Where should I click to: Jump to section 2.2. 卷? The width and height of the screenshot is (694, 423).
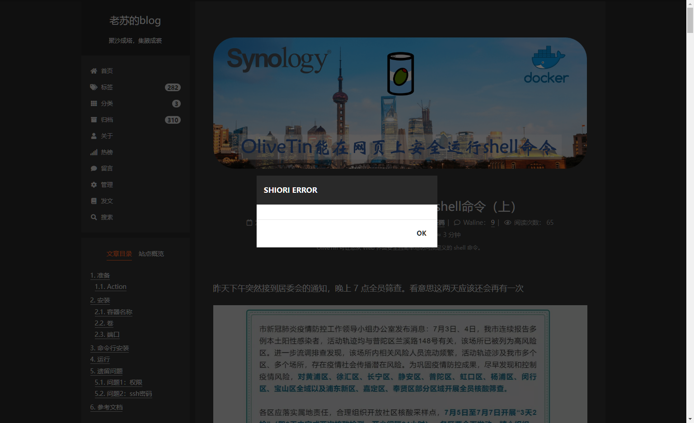coord(104,323)
